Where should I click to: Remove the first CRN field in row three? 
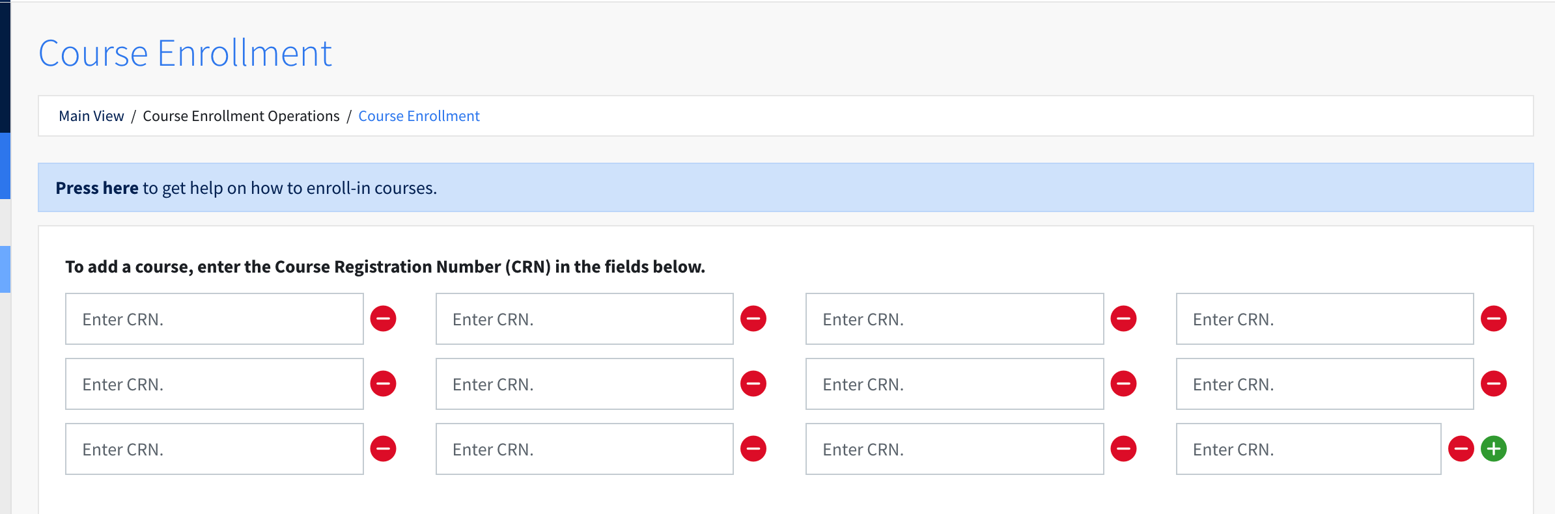[x=384, y=448]
